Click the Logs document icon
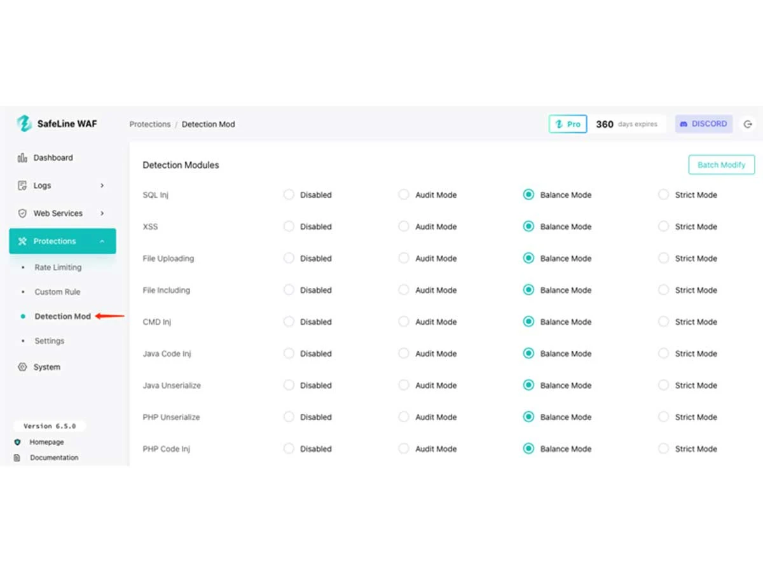763x572 pixels. [x=22, y=186]
